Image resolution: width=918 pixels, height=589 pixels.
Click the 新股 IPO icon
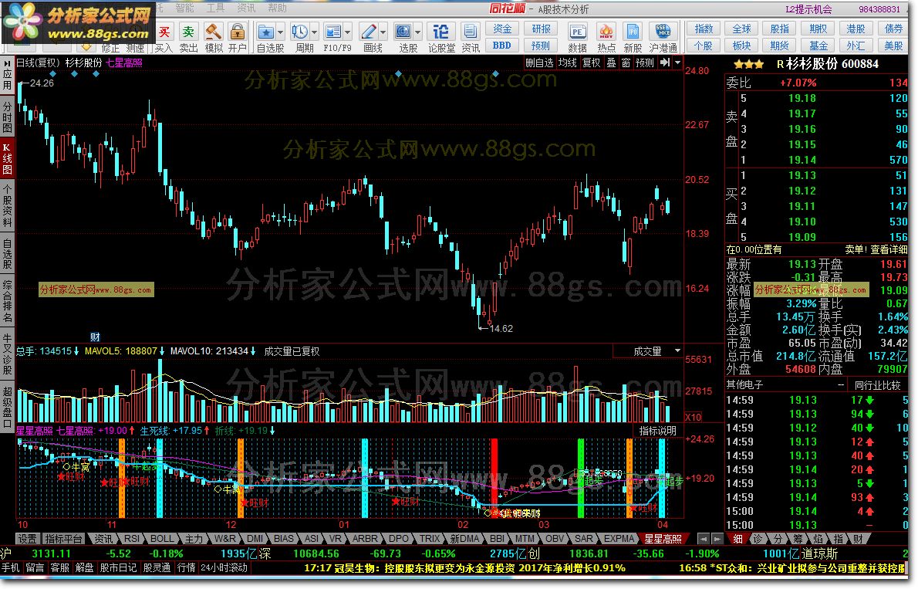633,38
